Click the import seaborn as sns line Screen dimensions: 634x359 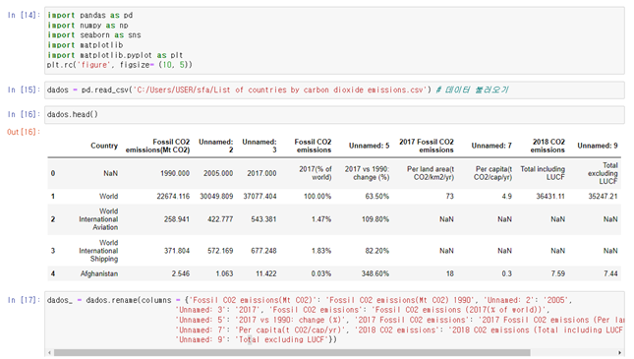tap(94, 34)
